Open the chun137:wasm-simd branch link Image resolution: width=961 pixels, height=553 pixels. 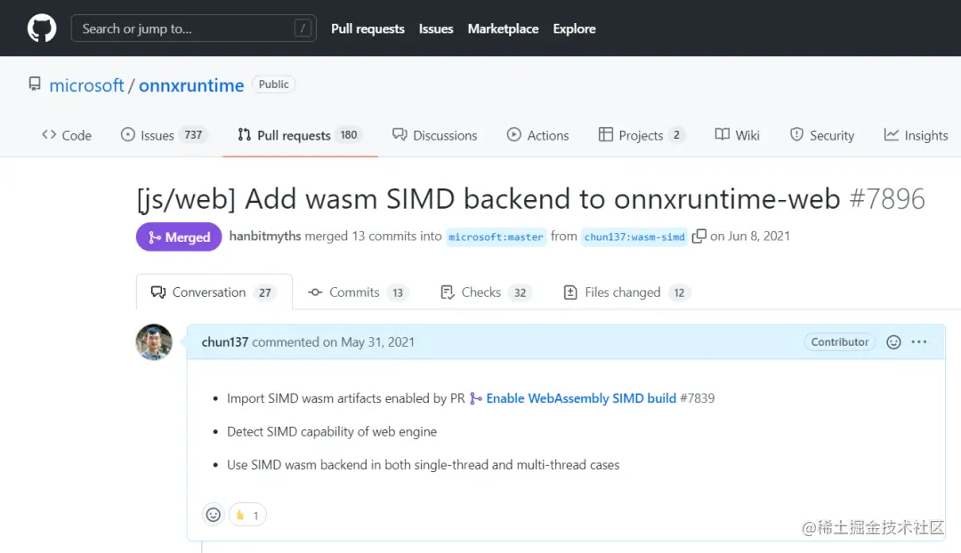pyautogui.click(x=634, y=236)
